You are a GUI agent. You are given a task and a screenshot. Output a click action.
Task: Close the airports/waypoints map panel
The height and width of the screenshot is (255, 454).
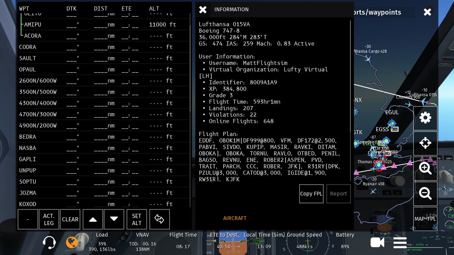point(427,12)
